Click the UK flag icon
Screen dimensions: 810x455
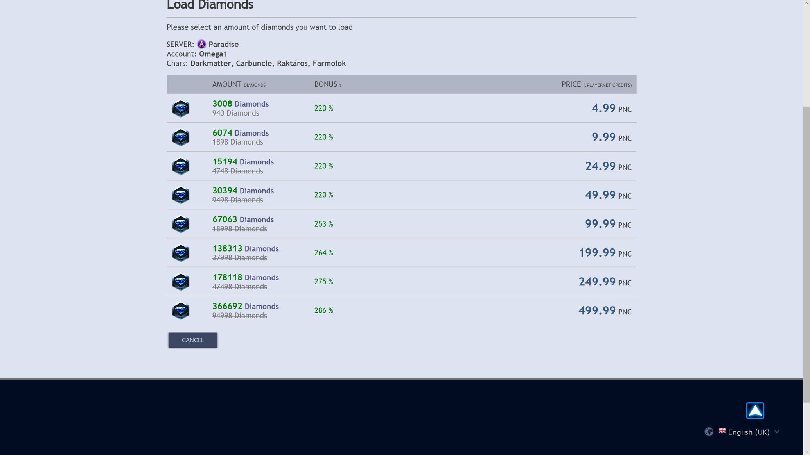click(722, 430)
